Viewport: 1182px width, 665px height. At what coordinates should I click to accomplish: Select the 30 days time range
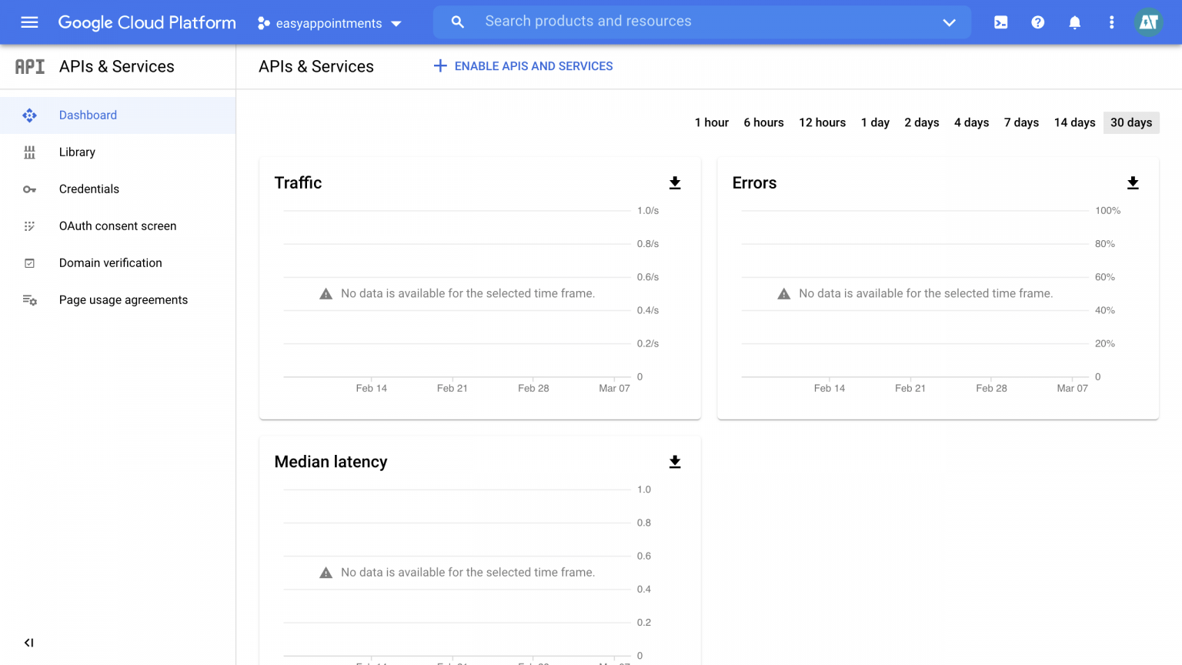[x=1130, y=122]
